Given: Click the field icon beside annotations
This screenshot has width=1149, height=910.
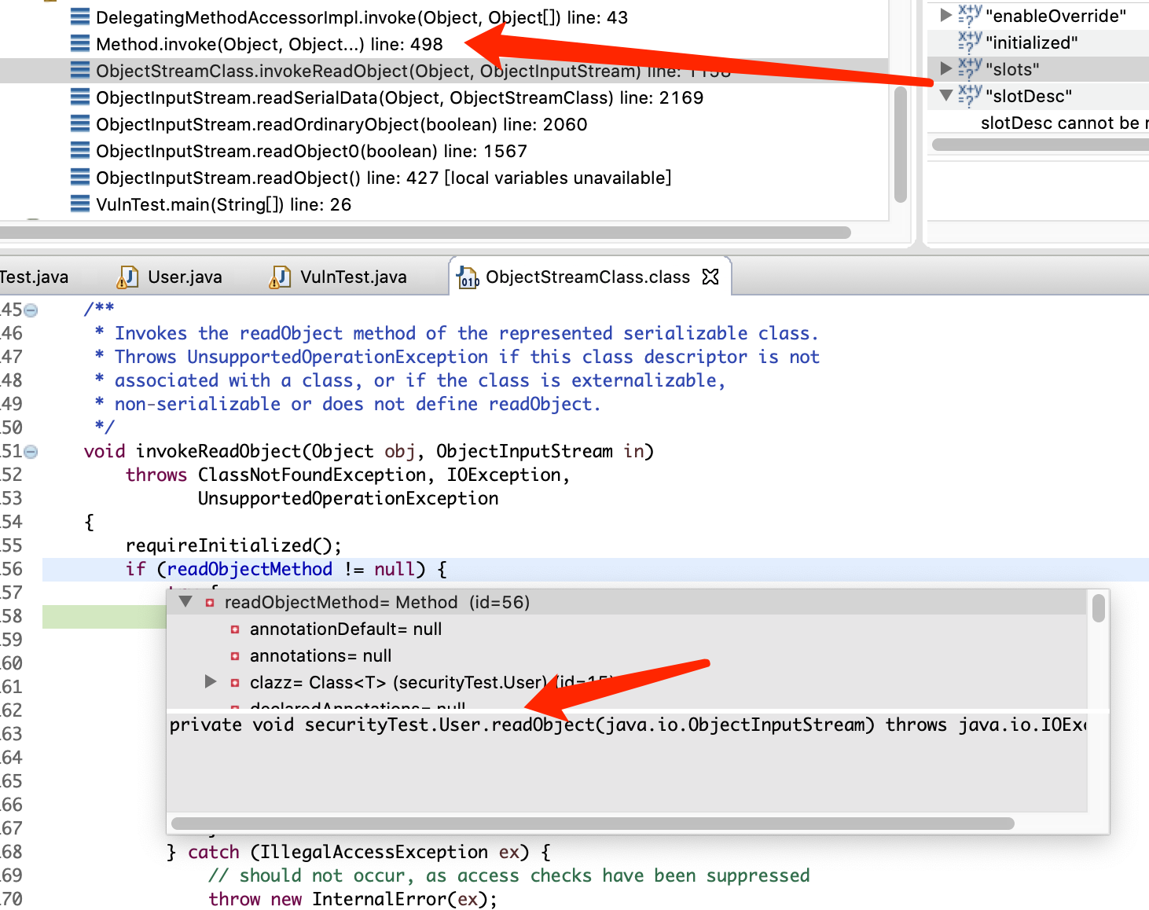Looking at the screenshot, I should [235, 656].
